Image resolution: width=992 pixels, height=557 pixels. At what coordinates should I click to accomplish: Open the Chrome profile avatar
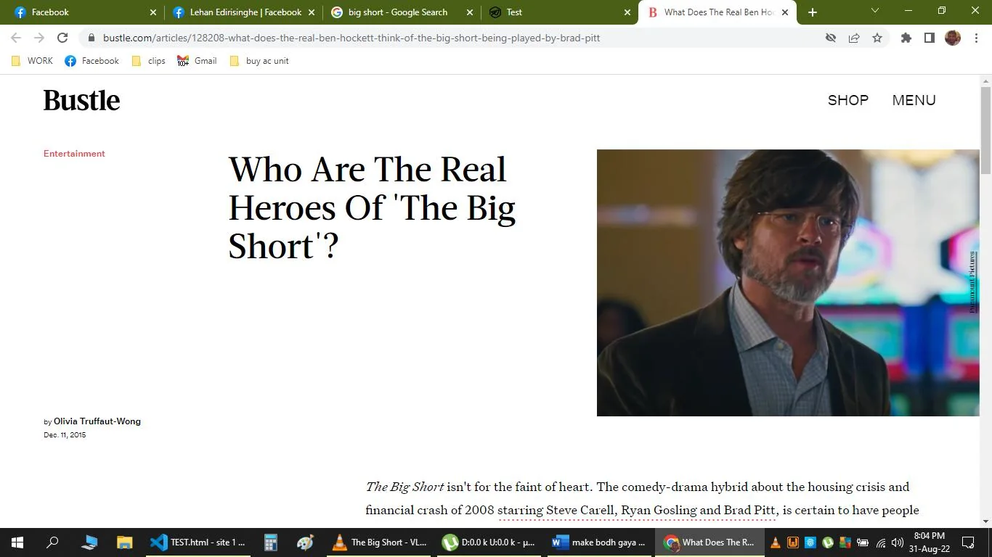coord(953,38)
